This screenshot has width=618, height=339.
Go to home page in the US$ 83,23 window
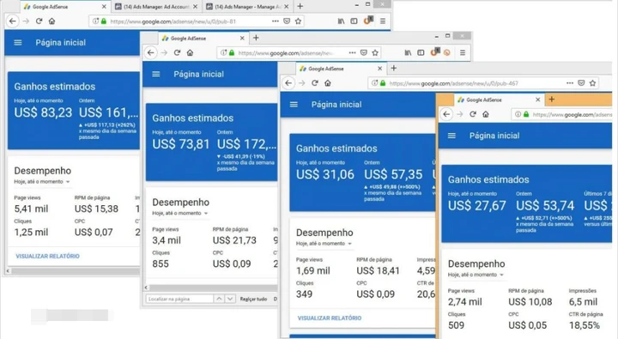point(51,21)
